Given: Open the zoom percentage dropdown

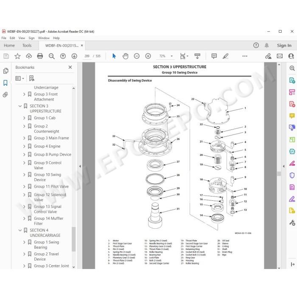Looking at the screenshot, I should 171,56.
